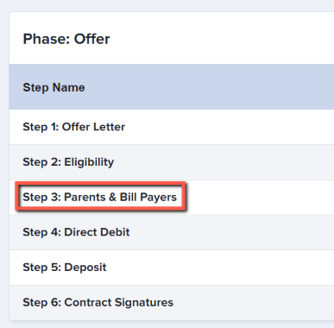Click empty space in the Contract Signatures row
The width and height of the screenshot is (334, 328).
tap(253, 302)
